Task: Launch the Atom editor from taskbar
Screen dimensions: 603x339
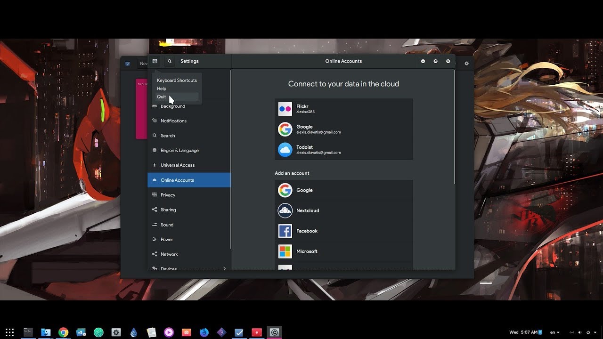Action: click(98, 332)
